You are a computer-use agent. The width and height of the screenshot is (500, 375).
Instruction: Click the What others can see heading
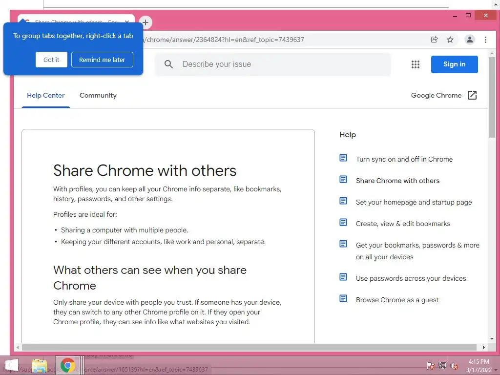(x=150, y=278)
